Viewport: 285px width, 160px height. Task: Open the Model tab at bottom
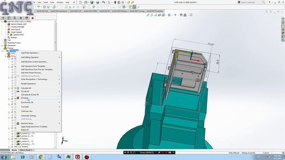pos(14,150)
